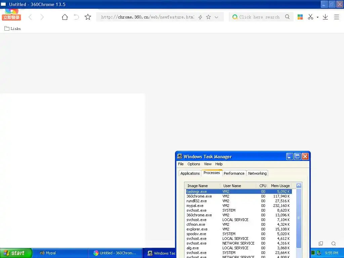The width and height of the screenshot is (344, 258).
Task: Sort processes by User Name column
Action: (x=238, y=186)
